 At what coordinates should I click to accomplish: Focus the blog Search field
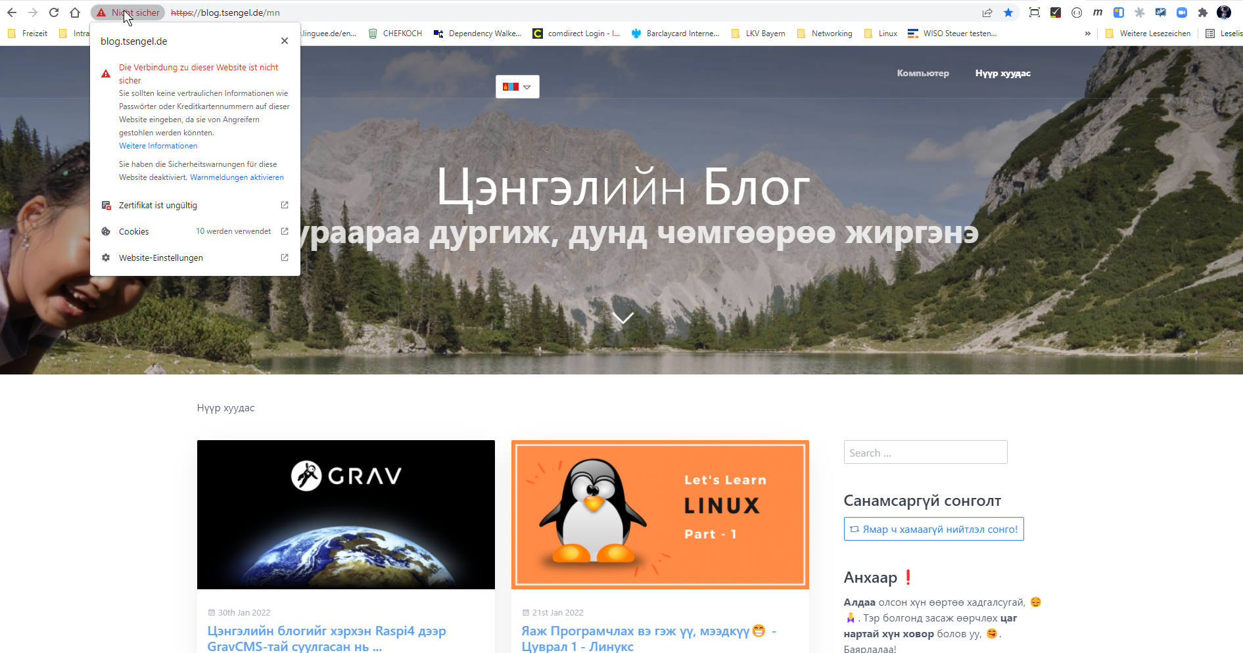click(926, 452)
